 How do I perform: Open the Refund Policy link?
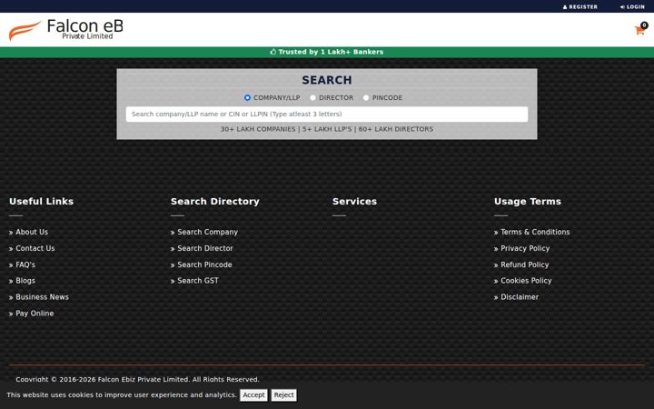(524, 264)
